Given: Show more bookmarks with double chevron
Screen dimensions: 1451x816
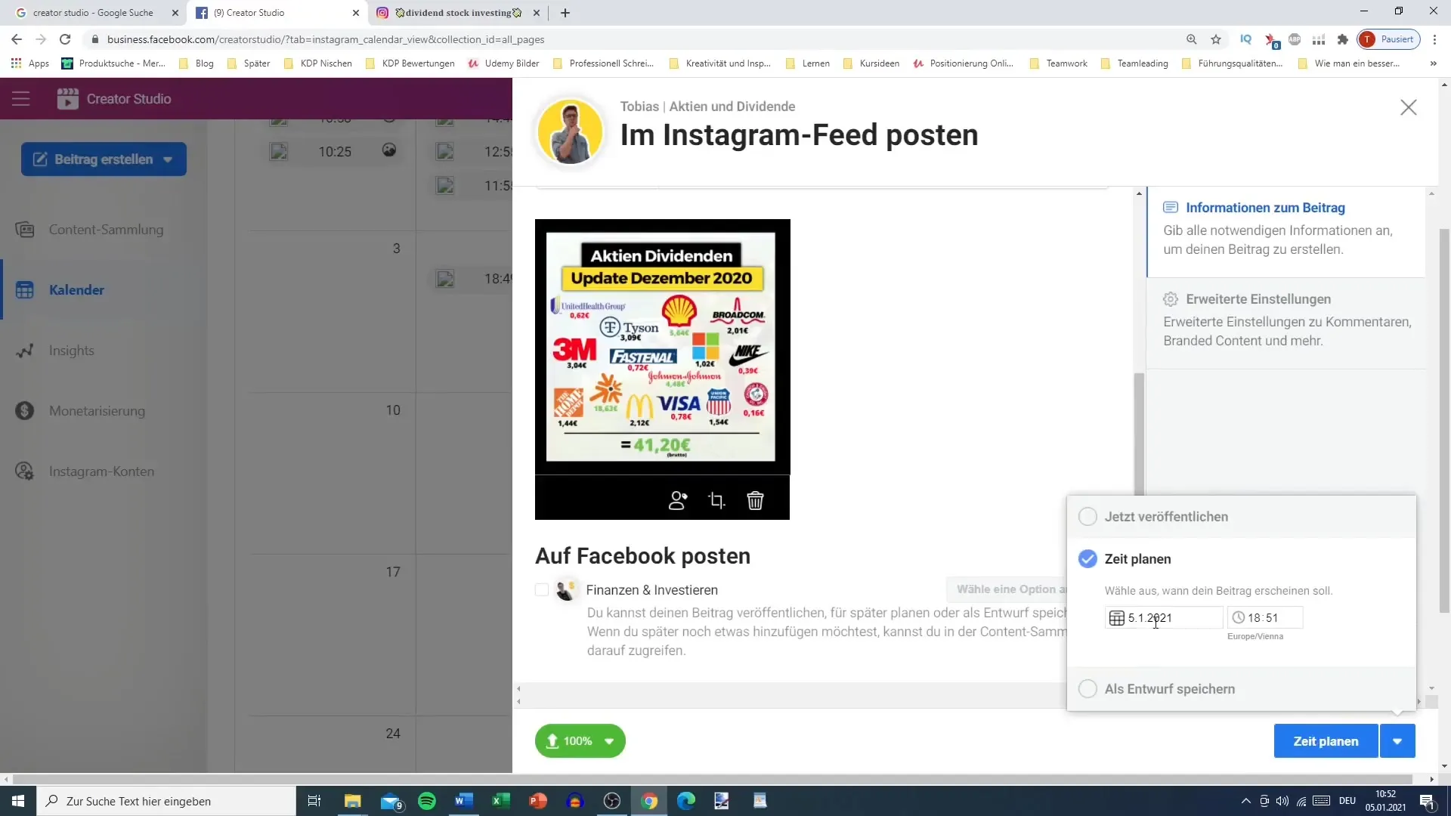Looking at the screenshot, I should point(1433,63).
